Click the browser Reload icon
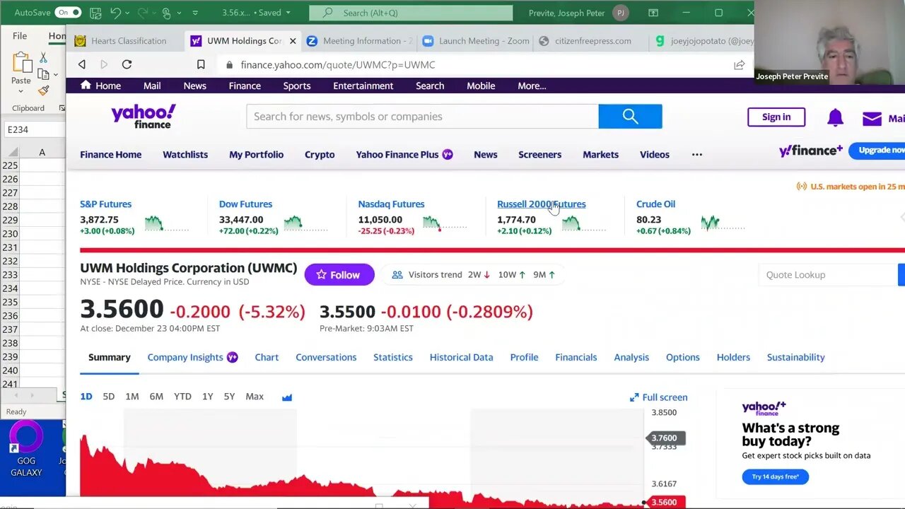The height and width of the screenshot is (509, 905). pyautogui.click(x=127, y=64)
